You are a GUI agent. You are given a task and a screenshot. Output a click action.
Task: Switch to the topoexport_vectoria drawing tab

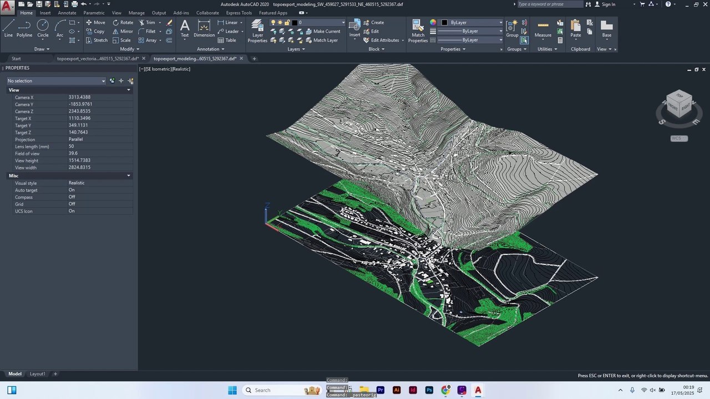click(x=98, y=59)
